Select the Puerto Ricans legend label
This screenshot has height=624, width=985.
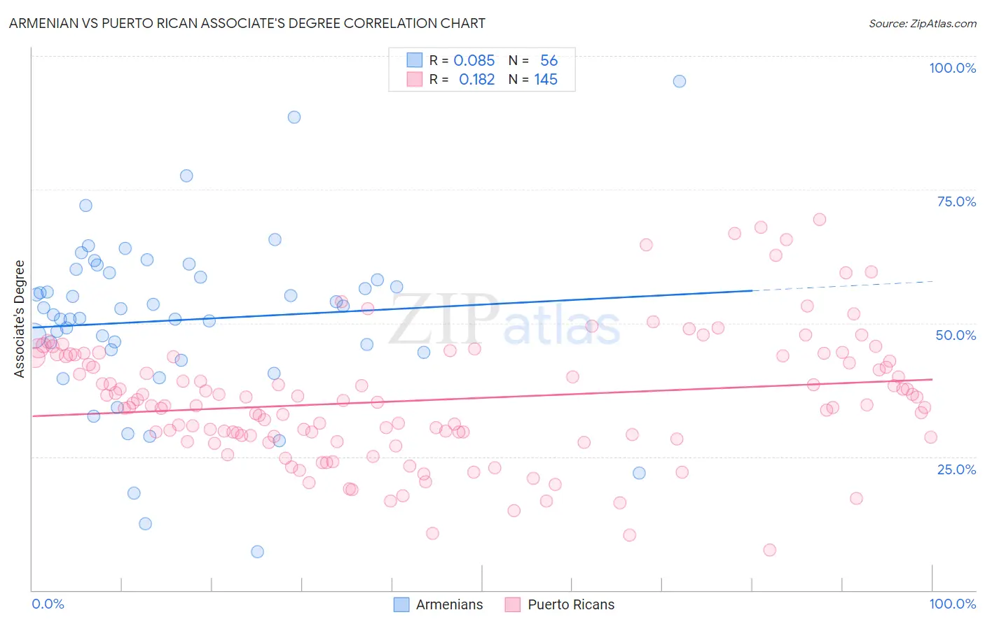571,604
